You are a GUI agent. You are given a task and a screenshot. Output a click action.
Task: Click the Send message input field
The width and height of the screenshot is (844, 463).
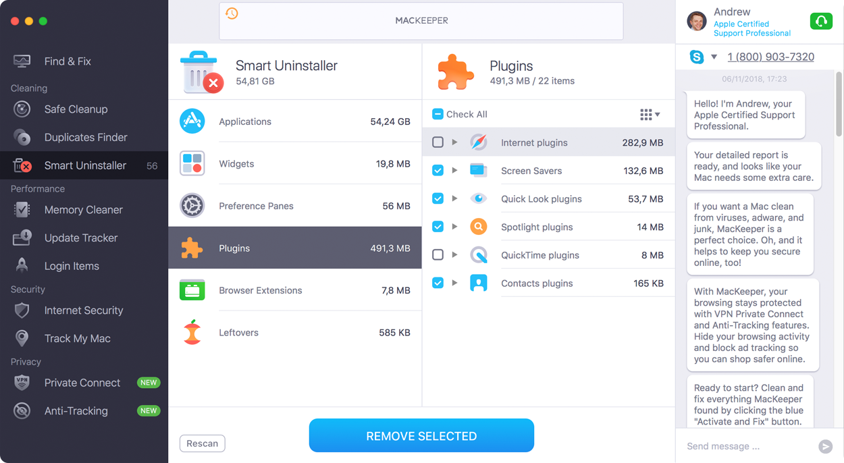pyautogui.click(x=746, y=446)
